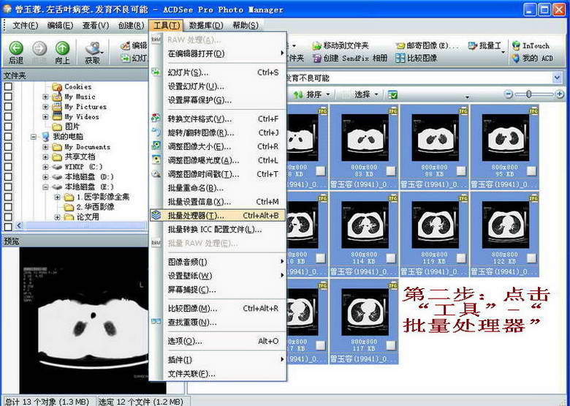Click the Acquire (获取) scanner icon
This screenshot has width=570, height=406.
[94, 48]
